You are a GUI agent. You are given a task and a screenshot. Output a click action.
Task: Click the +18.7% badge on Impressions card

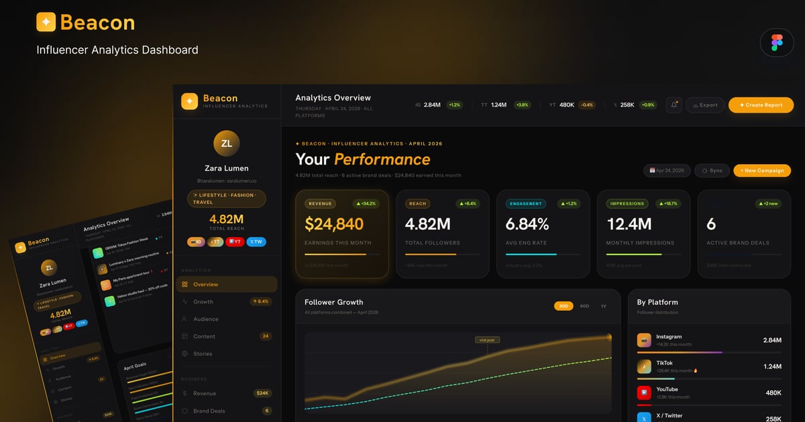coord(669,204)
